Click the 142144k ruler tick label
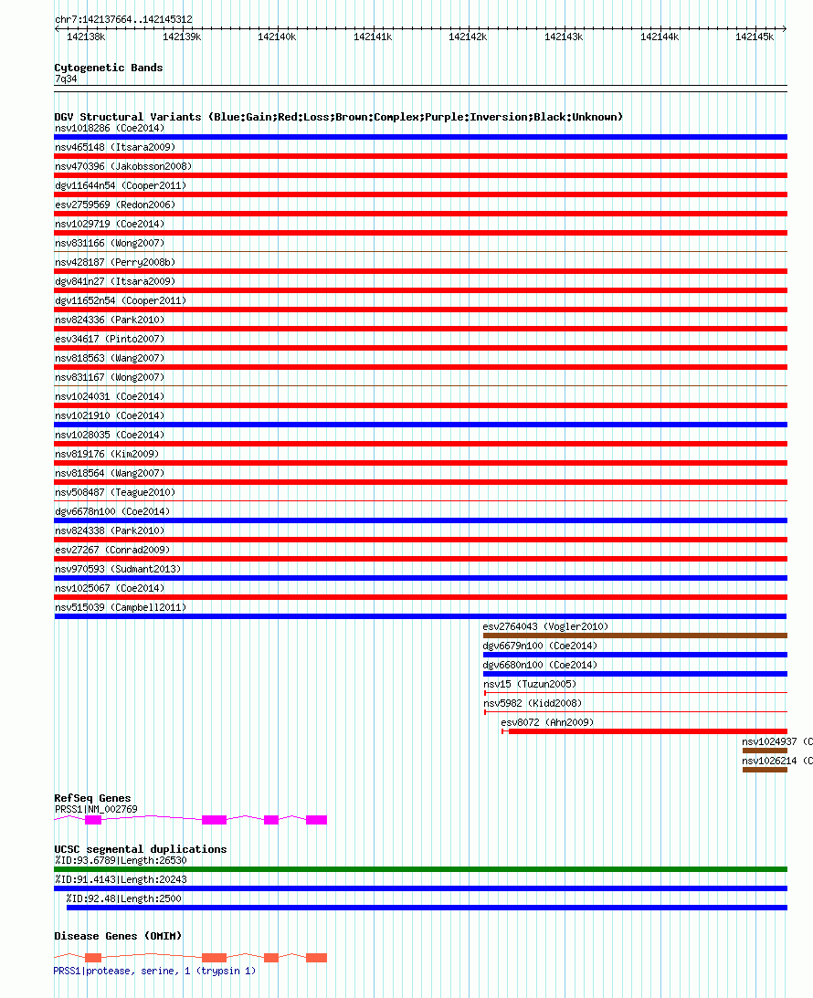Image resolution: width=813 pixels, height=998 pixels. pyautogui.click(x=659, y=37)
